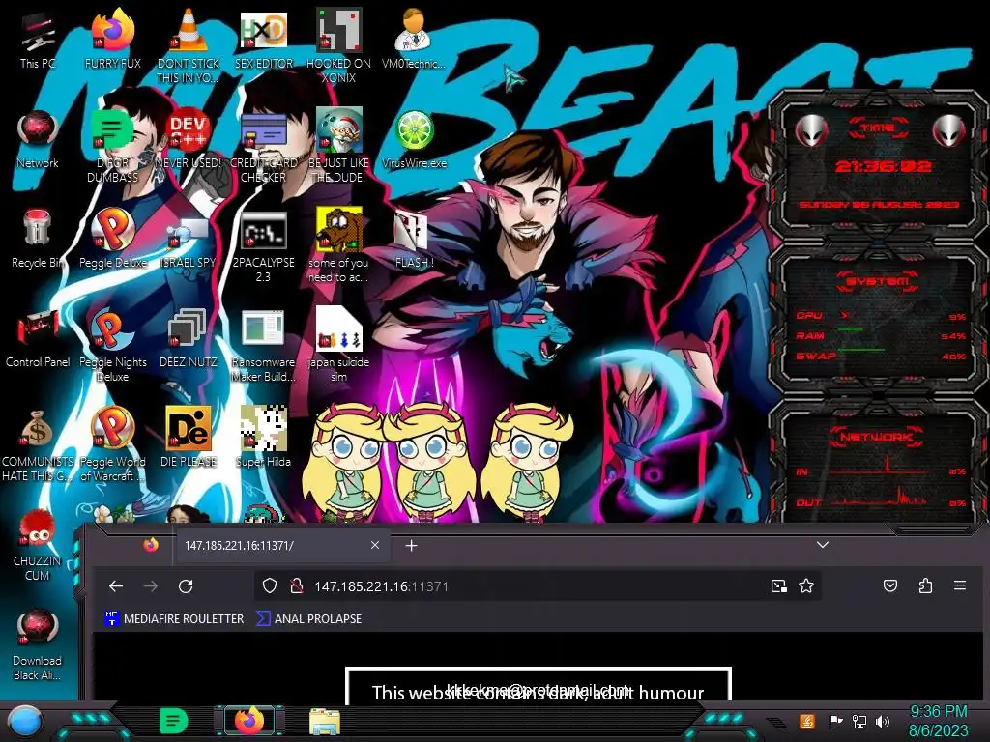The width and height of the screenshot is (990, 742).
Task: Open volume speaker tray icon
Action: pyautogui.click(x=883, y=721)
